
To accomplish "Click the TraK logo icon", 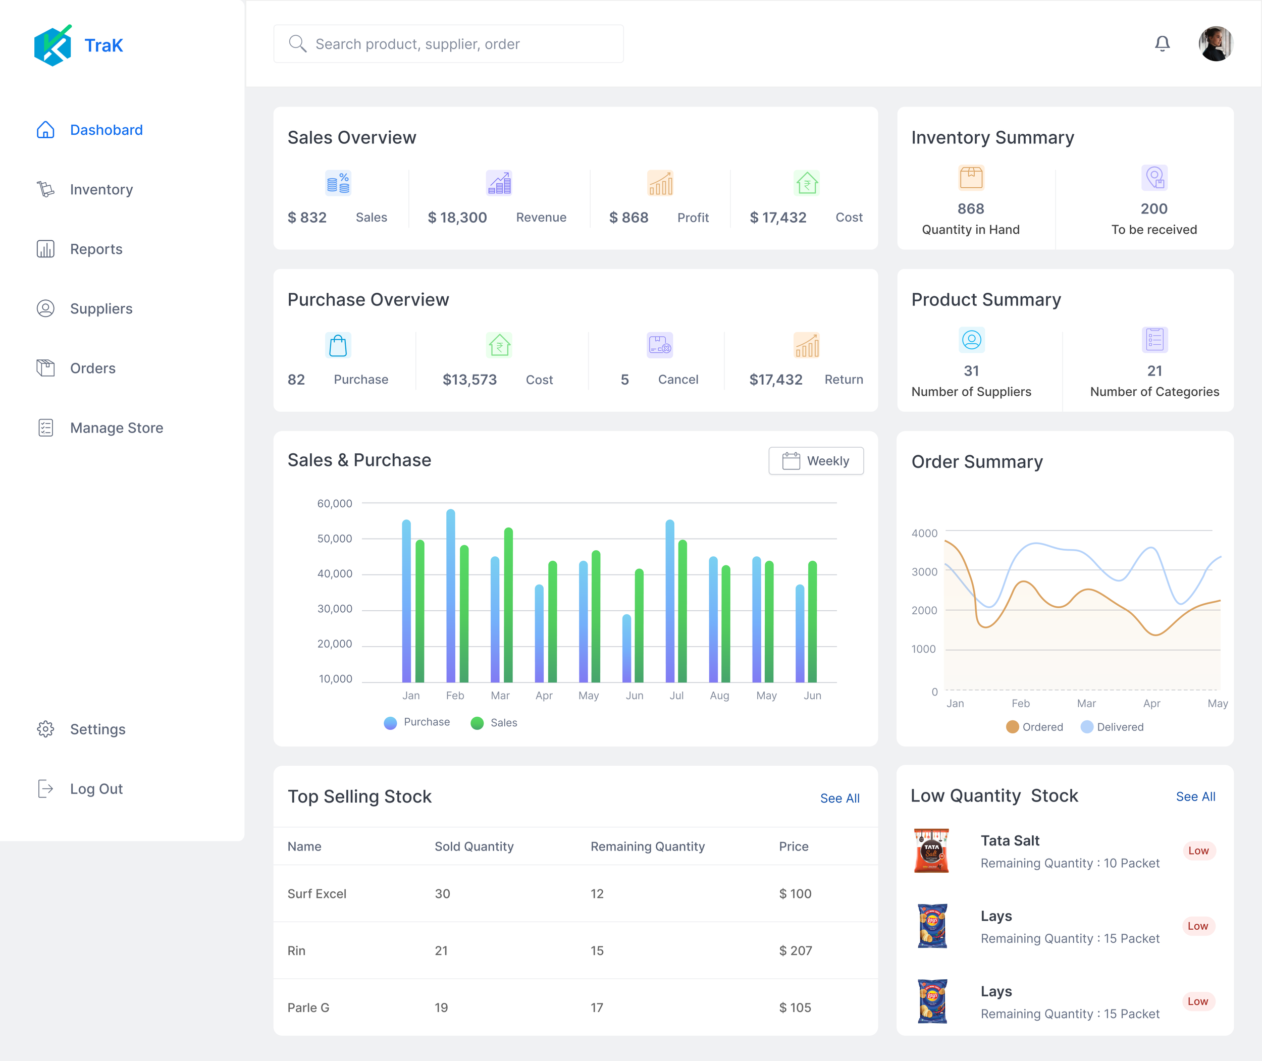I will click(x=53, y=45).
